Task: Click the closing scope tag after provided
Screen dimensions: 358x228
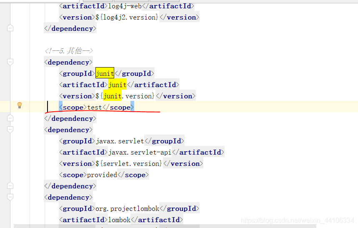Action: pyautogui.click(x=133, y=175)
